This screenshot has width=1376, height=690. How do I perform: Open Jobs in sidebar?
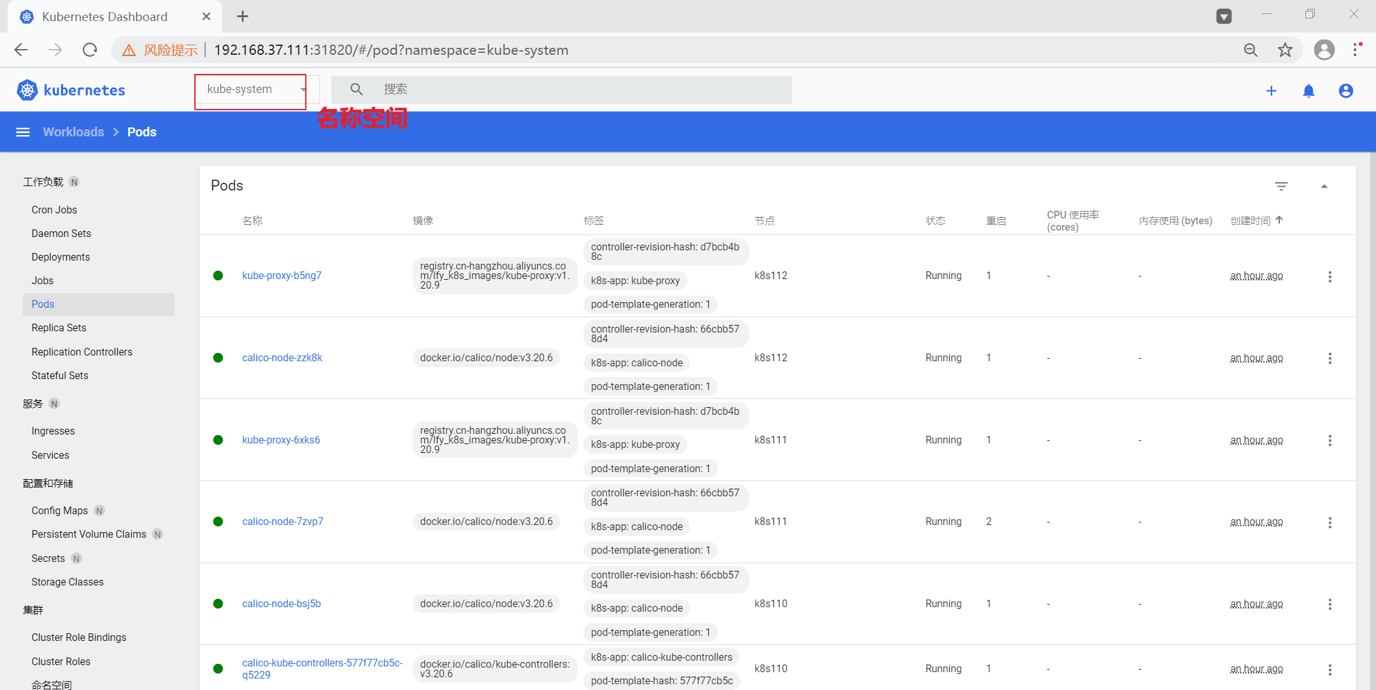[42, 280]
